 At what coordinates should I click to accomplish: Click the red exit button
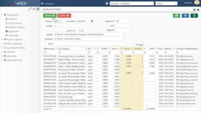[x=64, y=15]
